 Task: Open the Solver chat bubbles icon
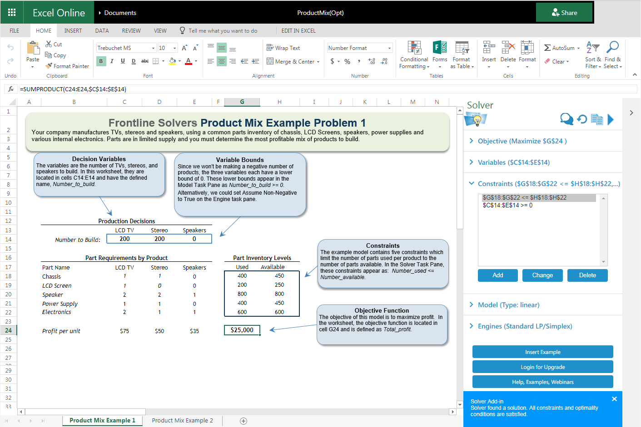(x=566, y=119)
